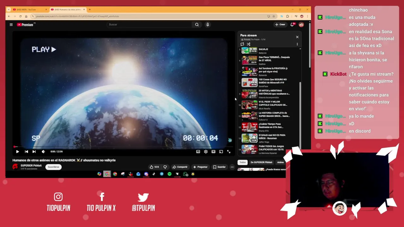The width and height of the screenshot is (404, 227).
Task: Bookmark this page with the star icon
Action: (274, 16)
